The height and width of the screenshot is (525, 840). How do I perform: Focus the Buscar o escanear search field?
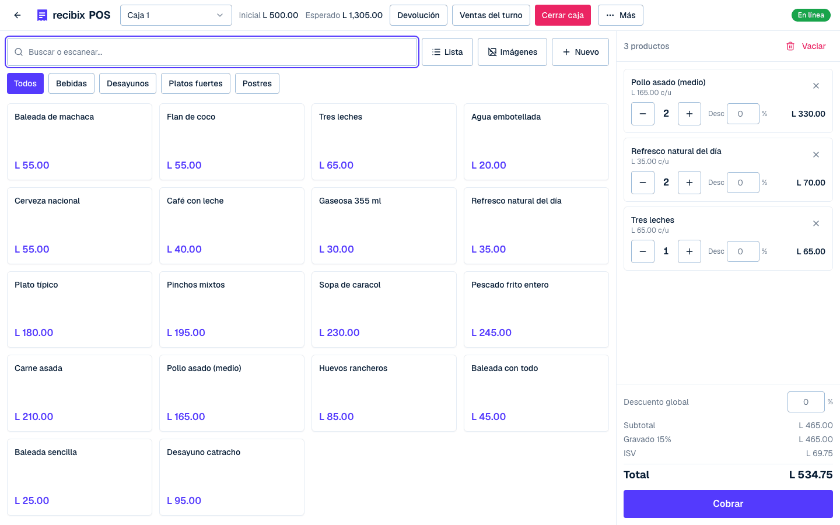tap(212, 52)
